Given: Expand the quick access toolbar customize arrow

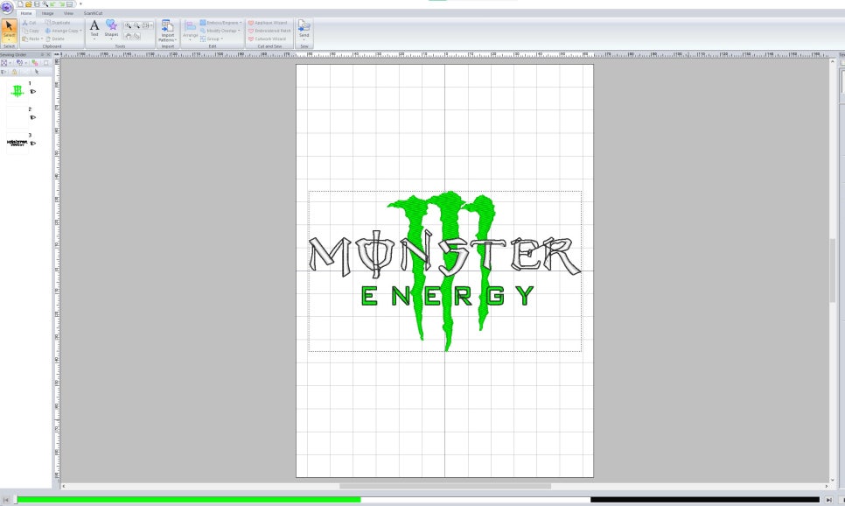Looking at the screenshot, I should coord(80,4).
